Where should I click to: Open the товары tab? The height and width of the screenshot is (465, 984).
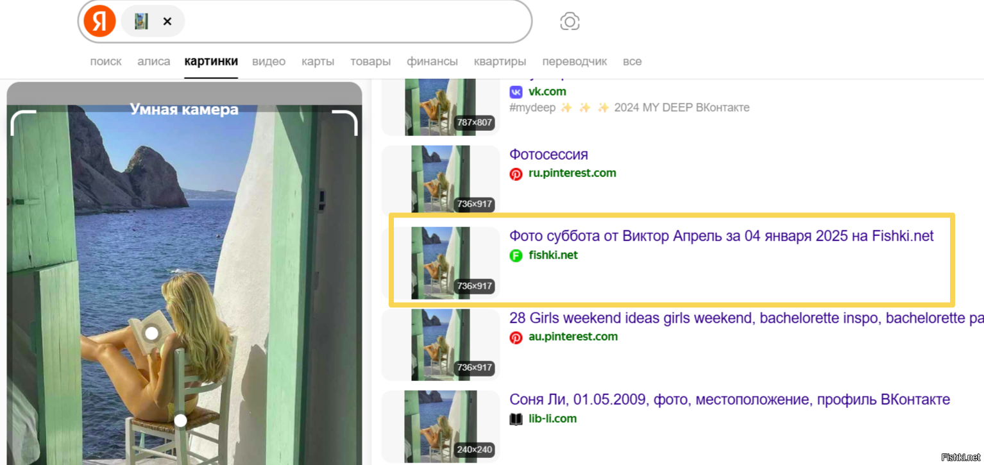click(x=370, y=62)
